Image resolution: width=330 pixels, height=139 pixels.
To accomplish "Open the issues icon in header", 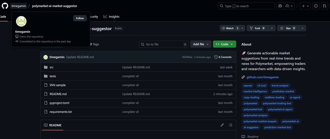I will click(316, 6).
